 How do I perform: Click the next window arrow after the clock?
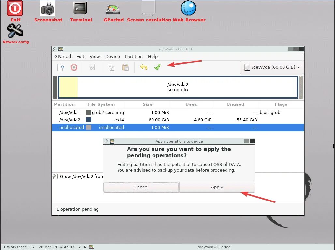pos(85,247)
